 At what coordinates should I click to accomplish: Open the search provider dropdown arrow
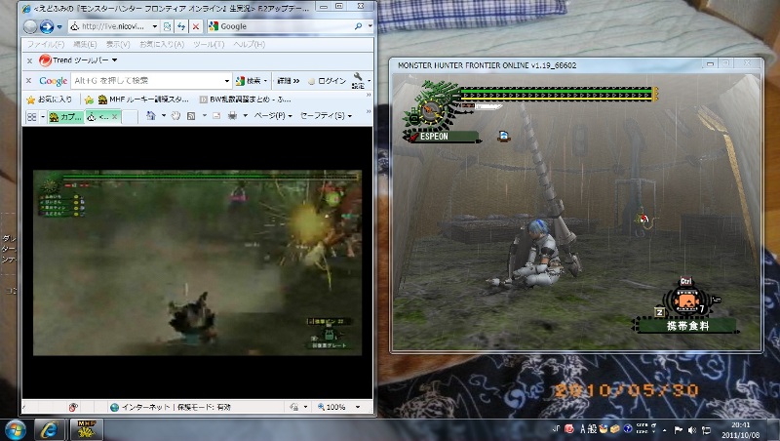coord(370,26)
